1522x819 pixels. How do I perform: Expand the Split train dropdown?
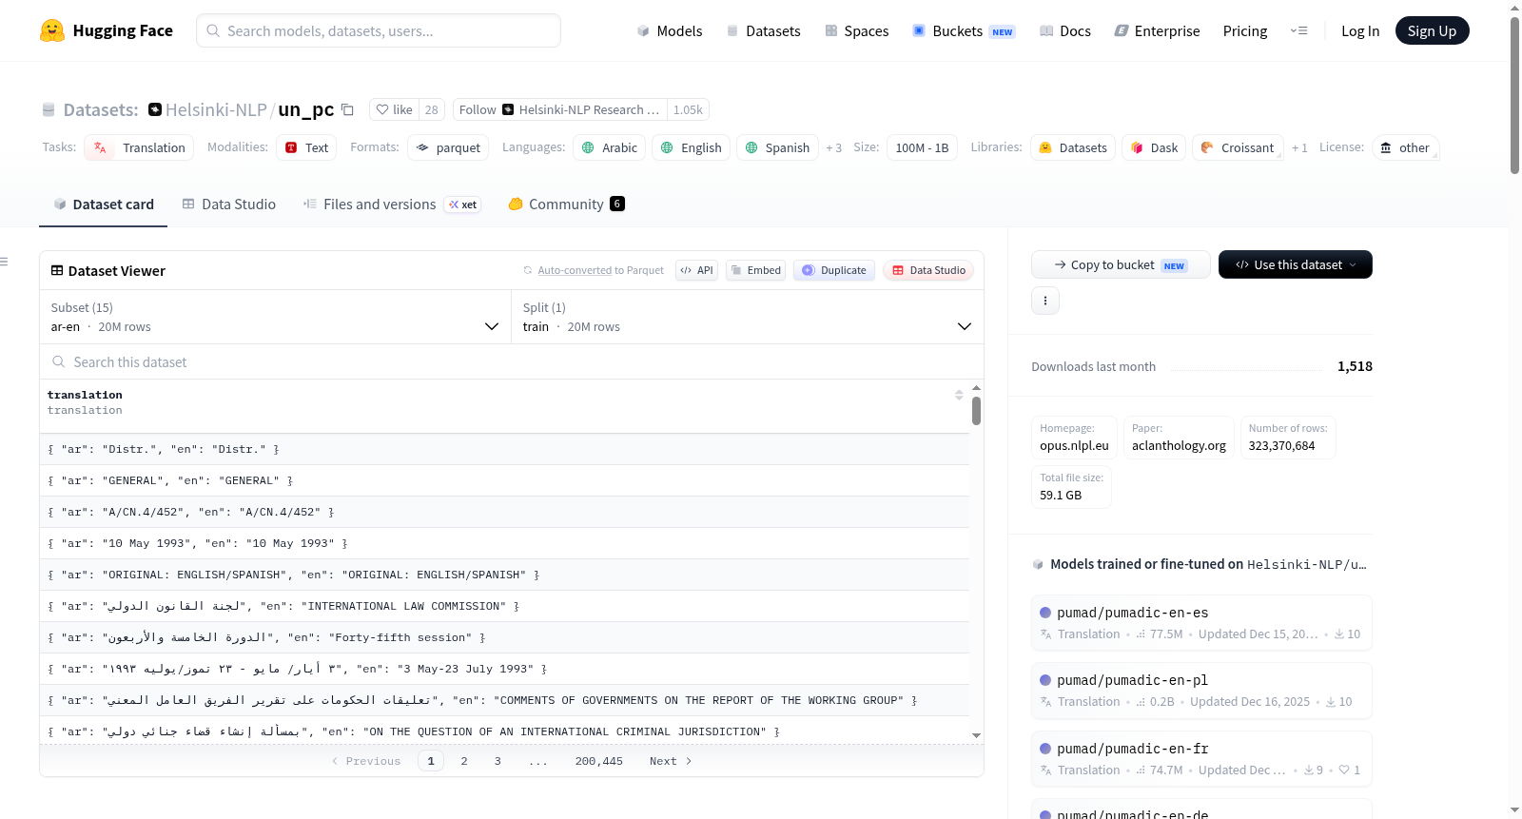747,317
